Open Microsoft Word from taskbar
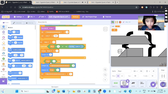Viewport: 168px width, 94px height. pyautogui.click(x=64, y=91)
